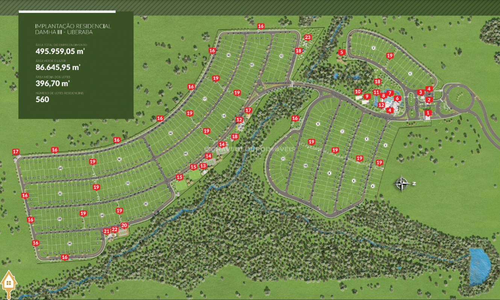Click the compass rose on the map
The width and height of the screenshot is (500, 300).
click(x=402, y=184)
